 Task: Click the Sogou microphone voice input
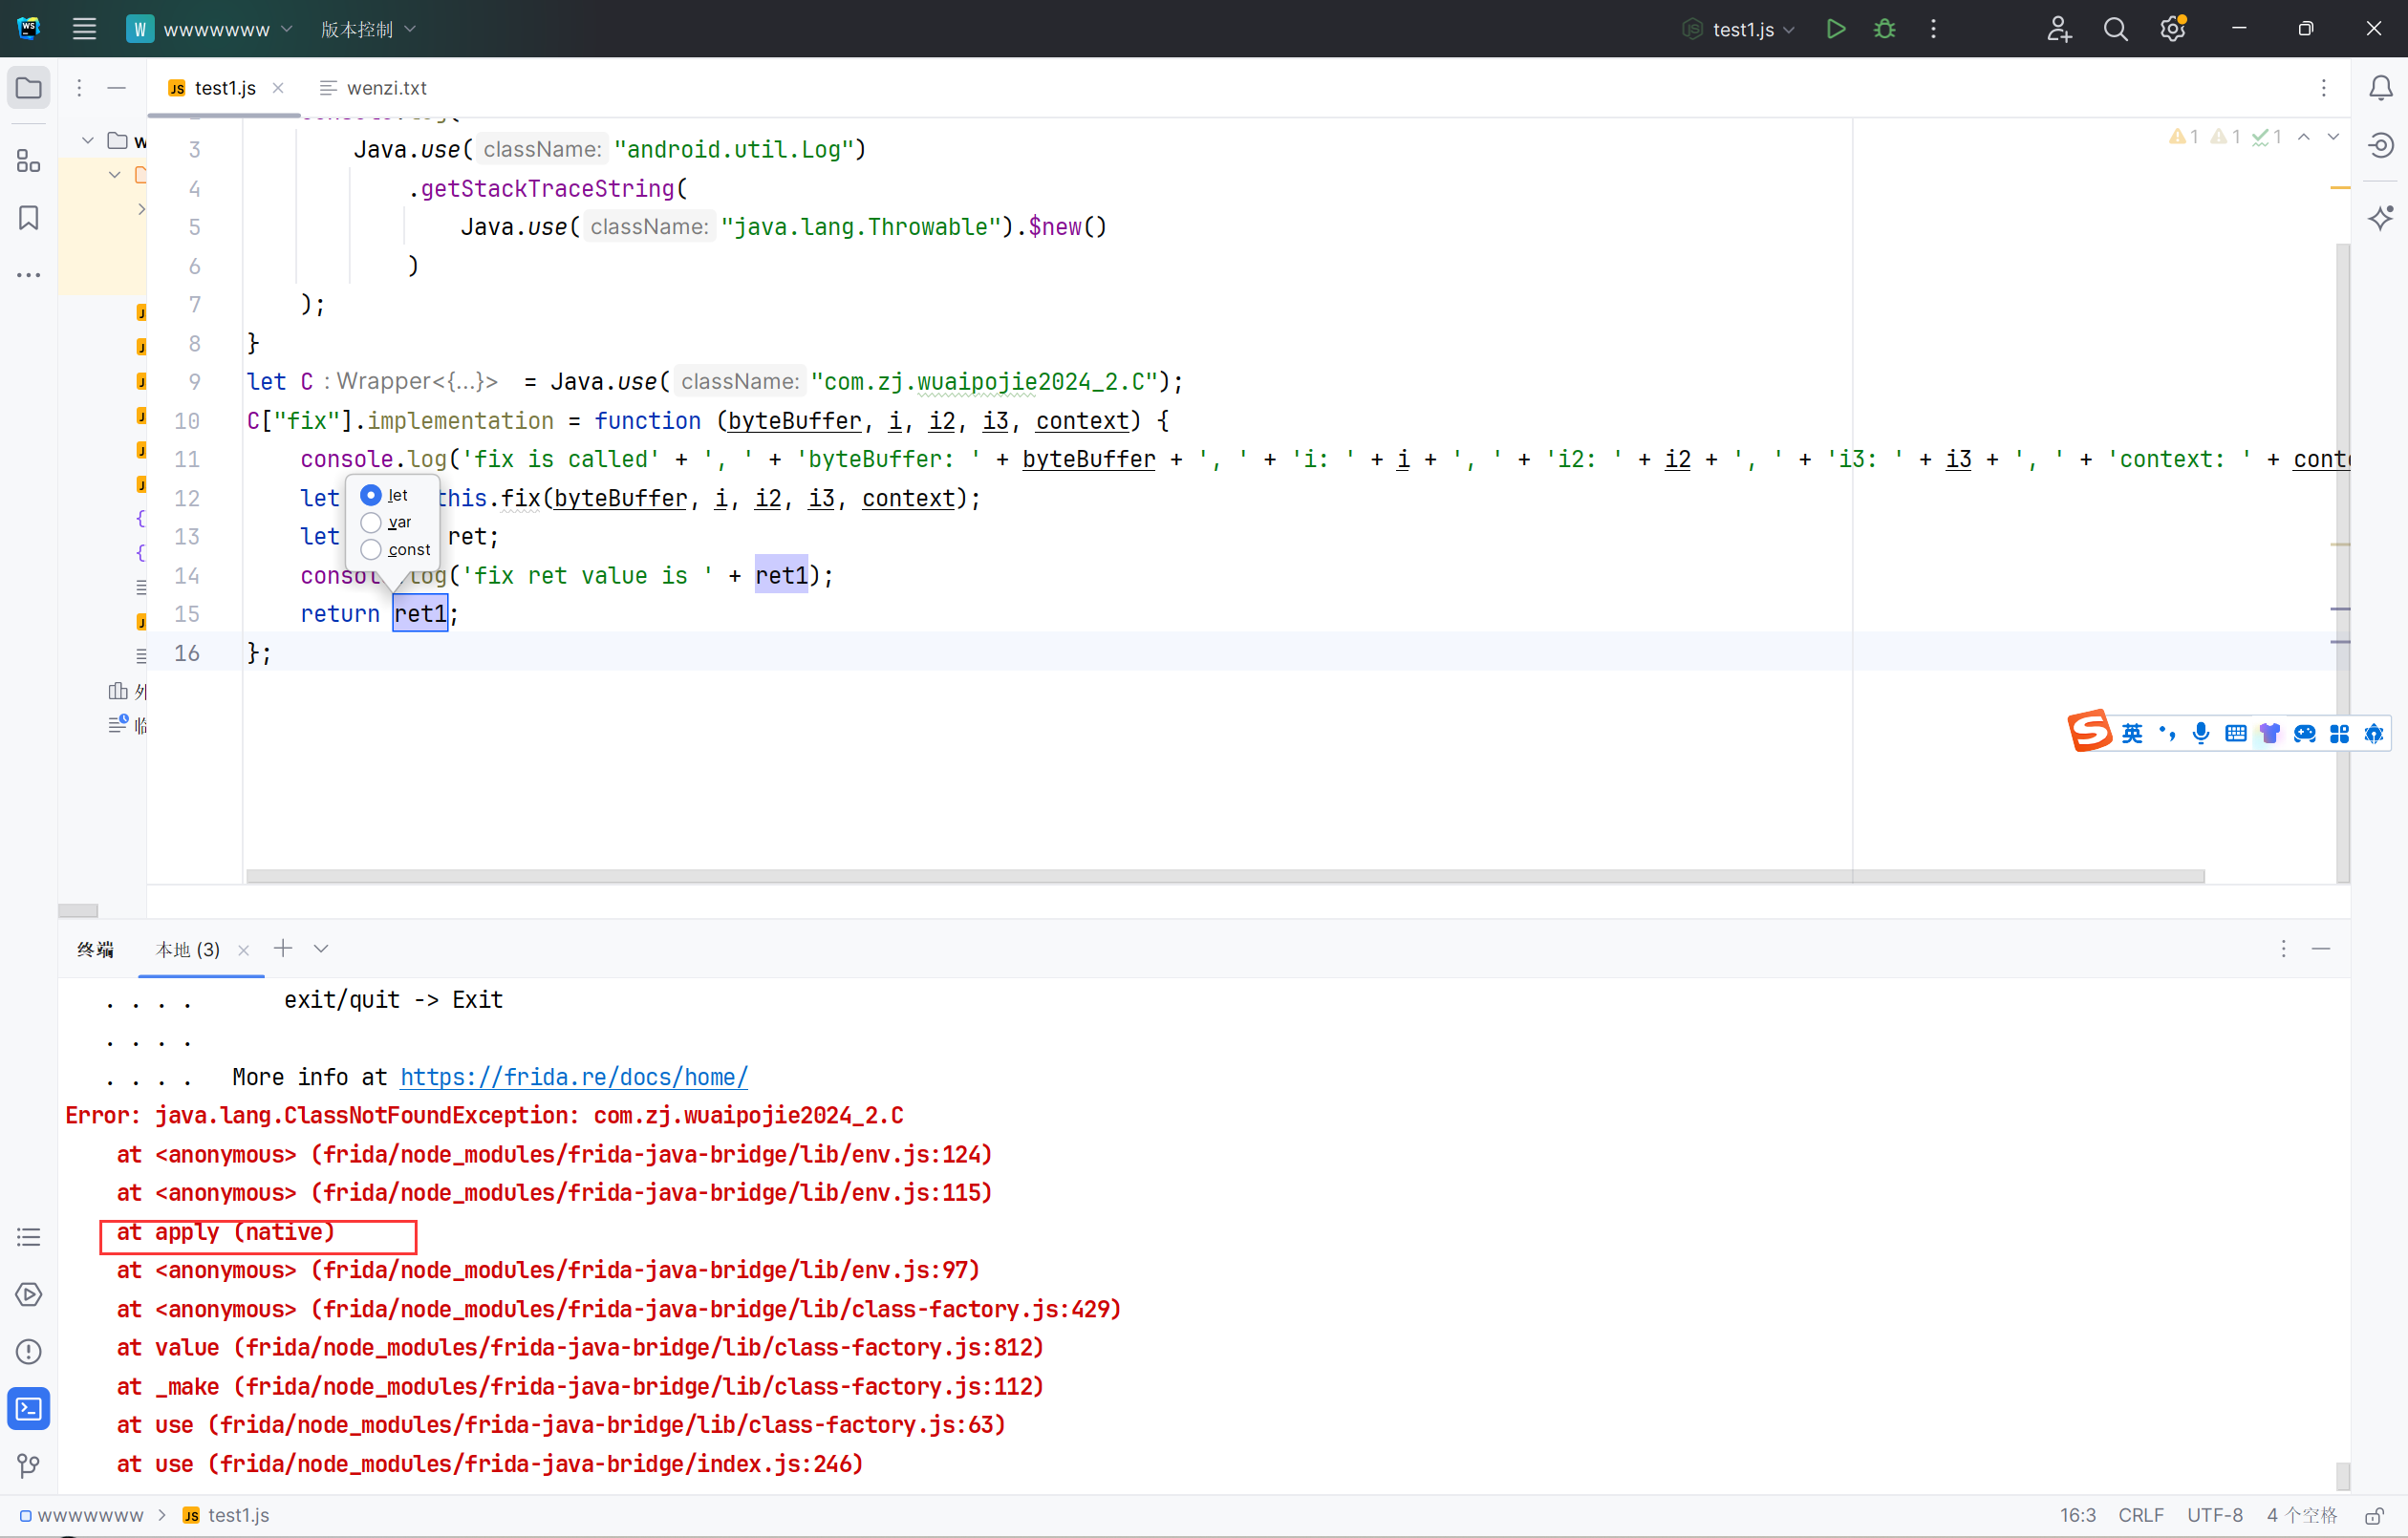[2201, 734]
